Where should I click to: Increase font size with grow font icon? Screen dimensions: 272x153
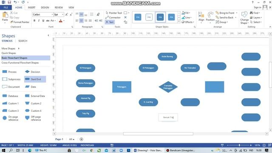pos(67,14)
